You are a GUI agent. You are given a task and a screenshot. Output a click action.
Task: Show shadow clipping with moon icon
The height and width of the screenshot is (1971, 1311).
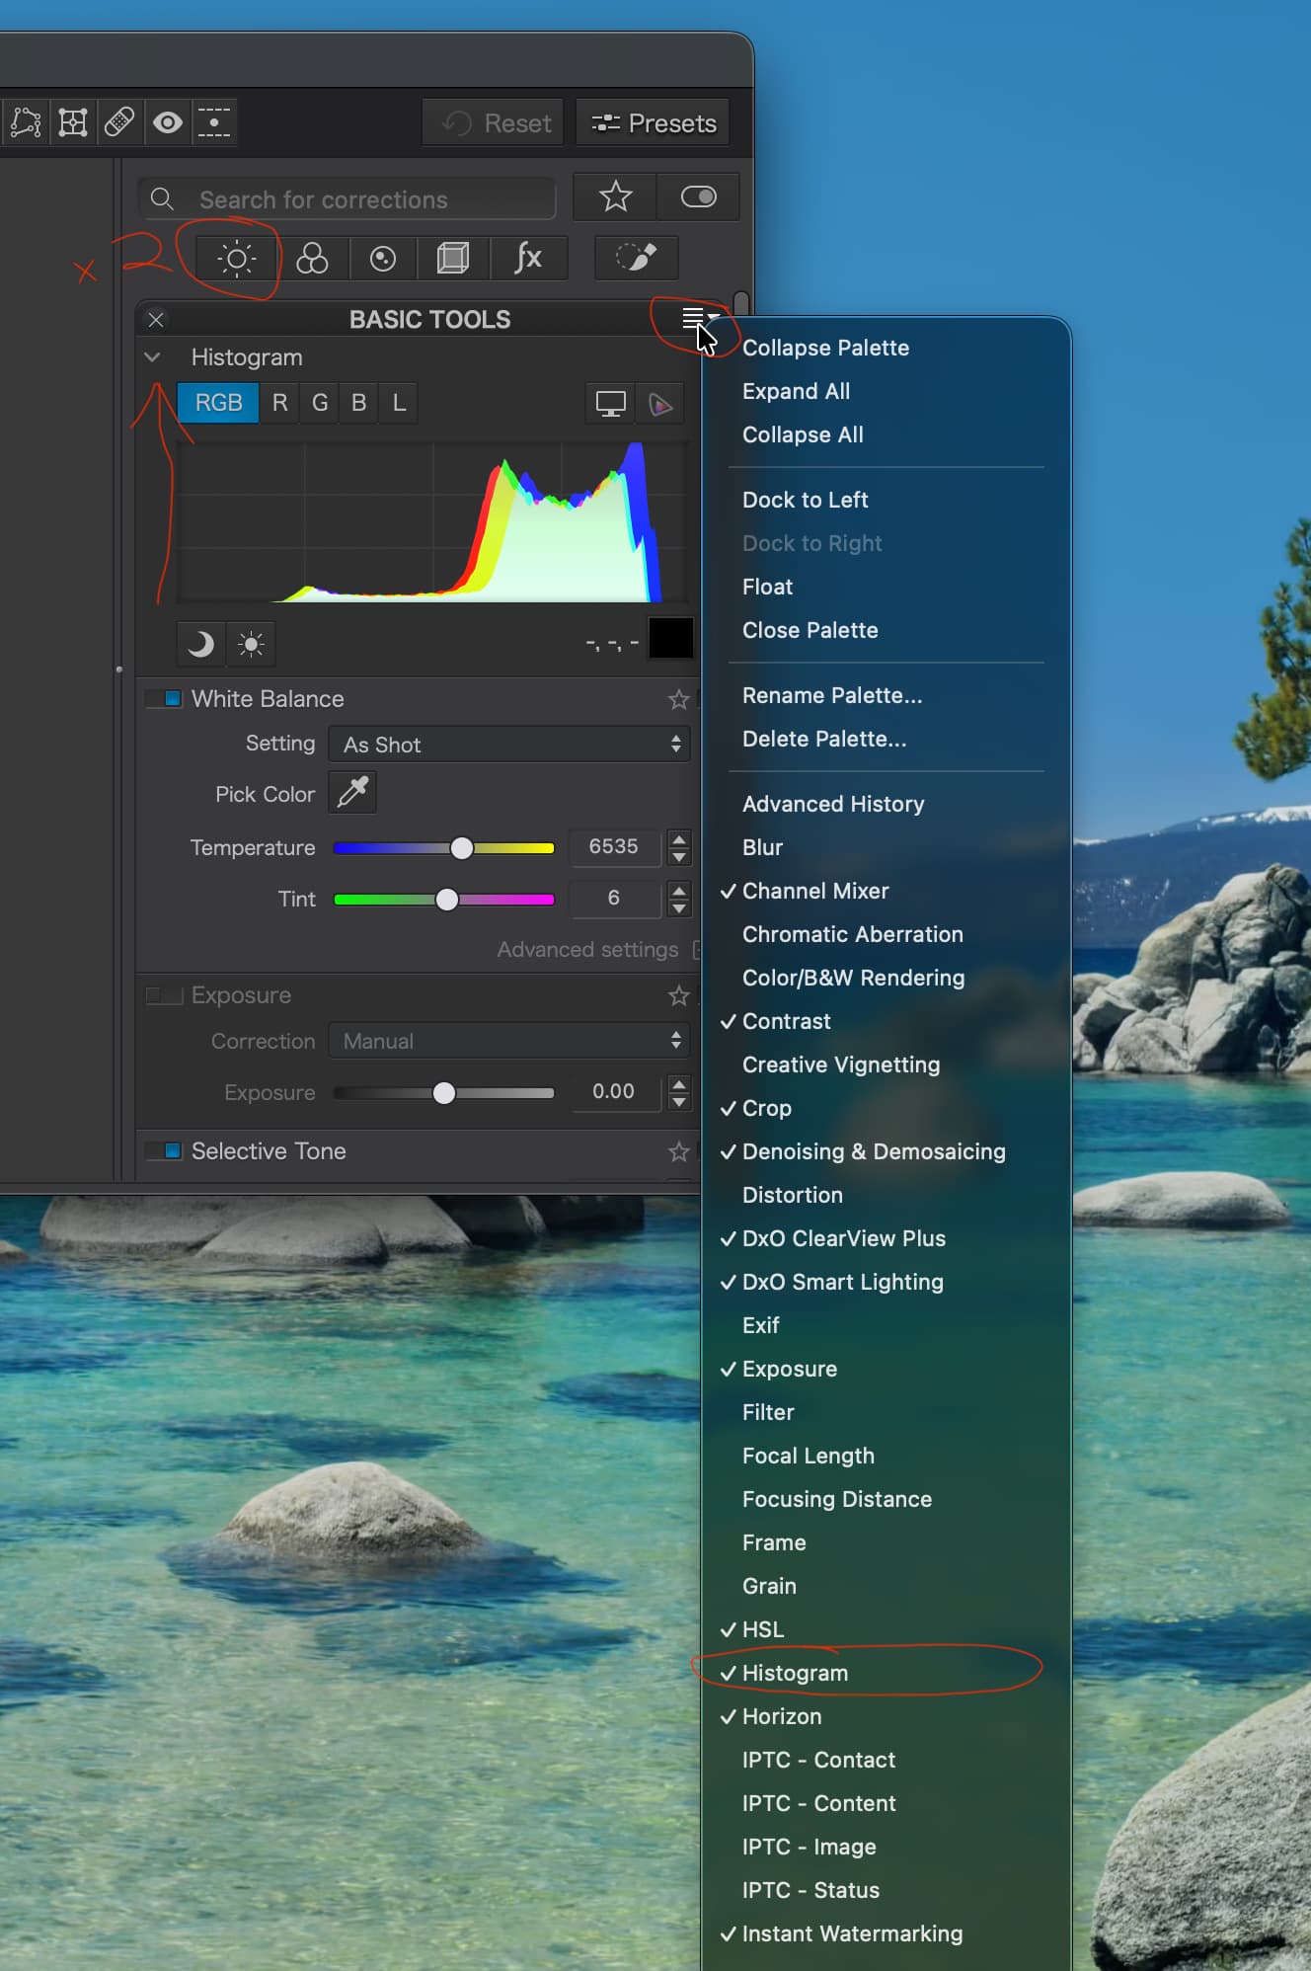point(200,644)
